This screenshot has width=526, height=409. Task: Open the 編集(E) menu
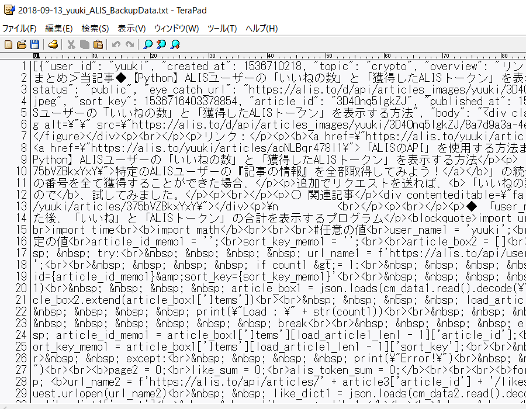tap(59, 29)
